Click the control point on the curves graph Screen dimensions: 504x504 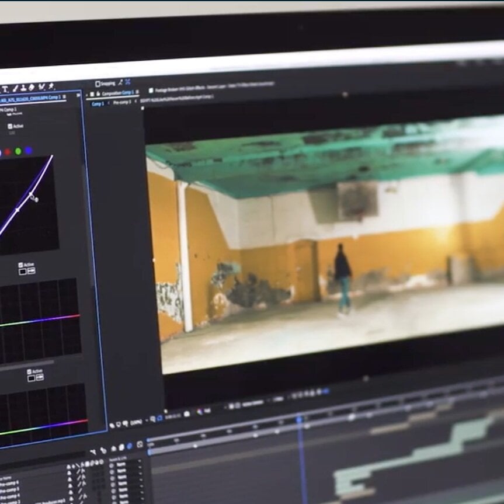pos(32,195)
